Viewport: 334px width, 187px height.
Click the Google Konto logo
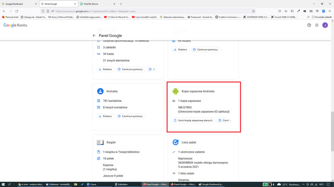[x=15, y=25]
